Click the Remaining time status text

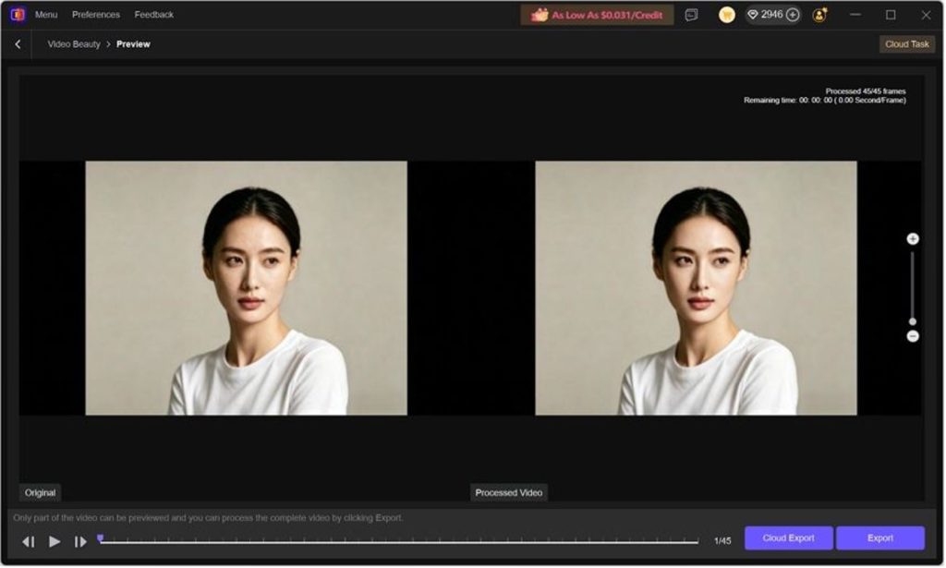tap(826, 100)
